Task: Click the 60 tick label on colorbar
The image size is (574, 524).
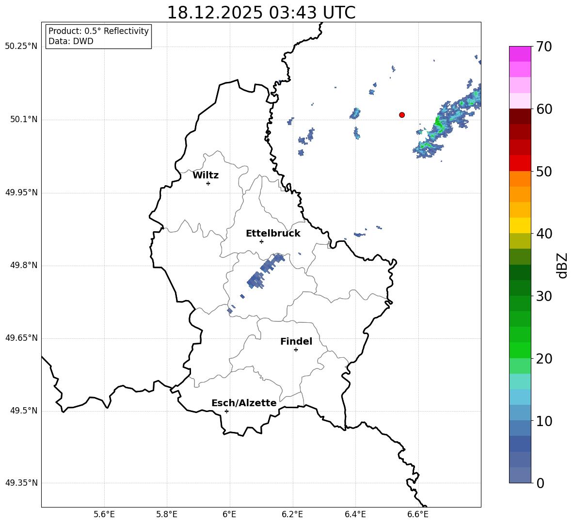Action: point(544,109)
